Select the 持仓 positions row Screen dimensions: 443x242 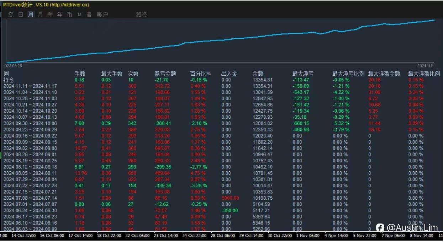[x=8, y=80]
